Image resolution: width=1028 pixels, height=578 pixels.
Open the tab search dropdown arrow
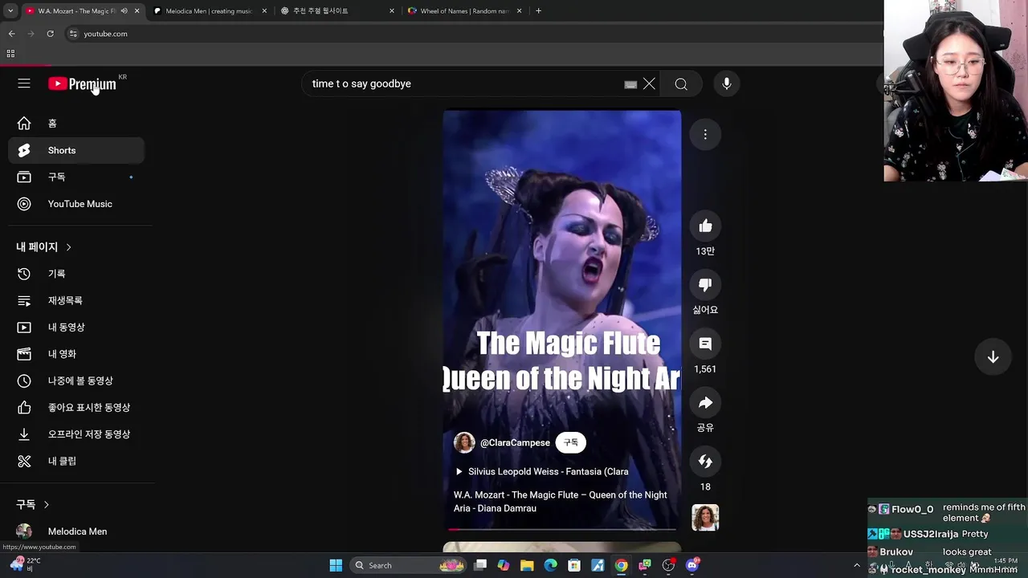pyautogui.click(x=9, y=11)
